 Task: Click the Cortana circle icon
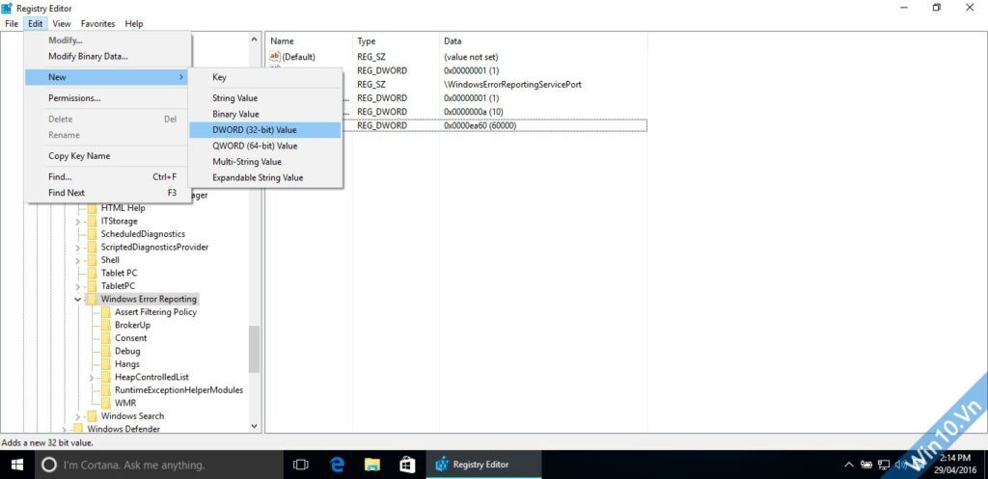48,466
